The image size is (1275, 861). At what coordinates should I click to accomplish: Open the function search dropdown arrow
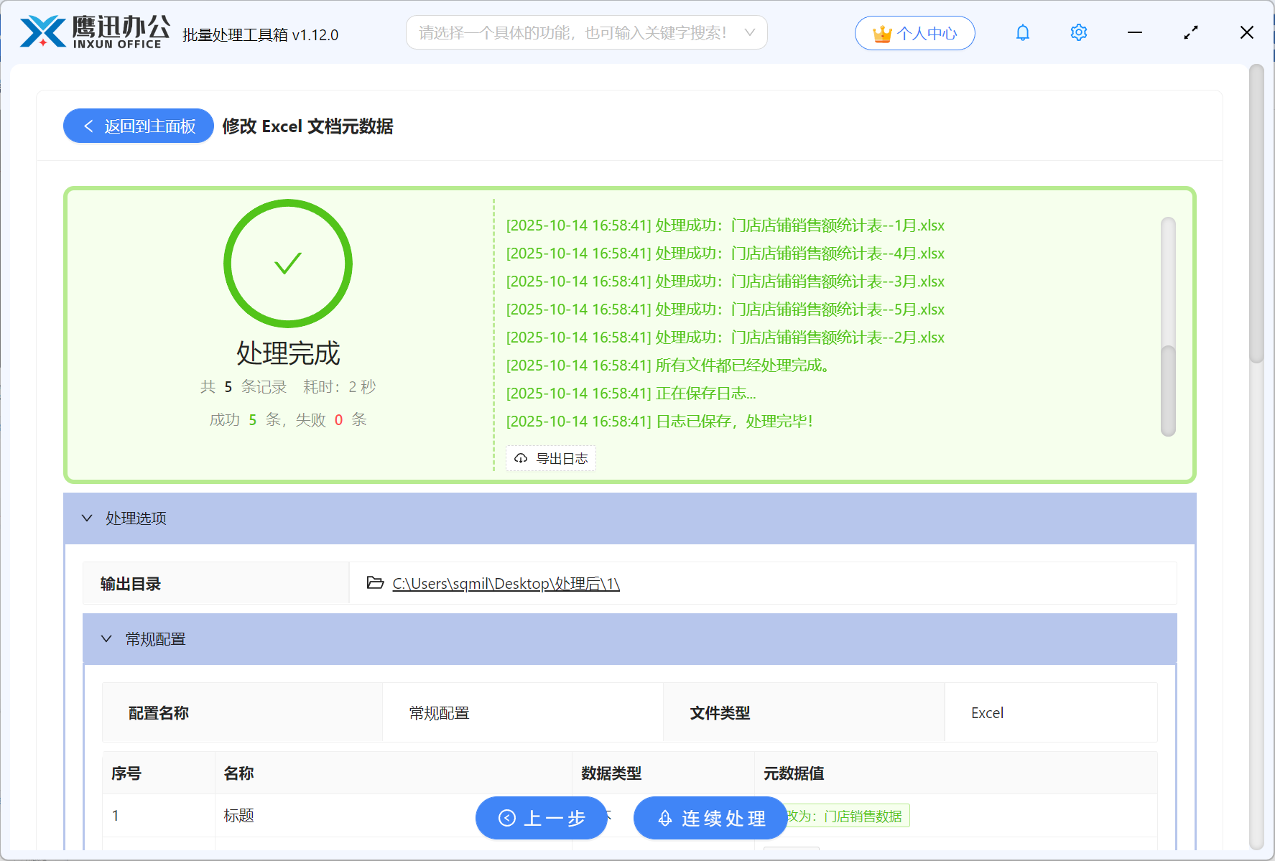tap(749, 33)
